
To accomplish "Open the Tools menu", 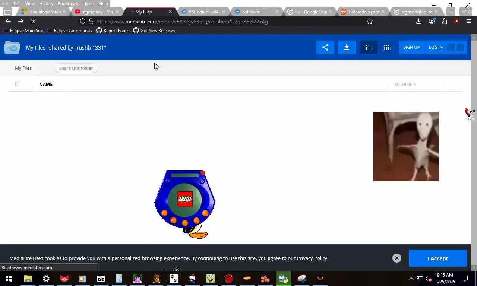I will pos(89,4).
